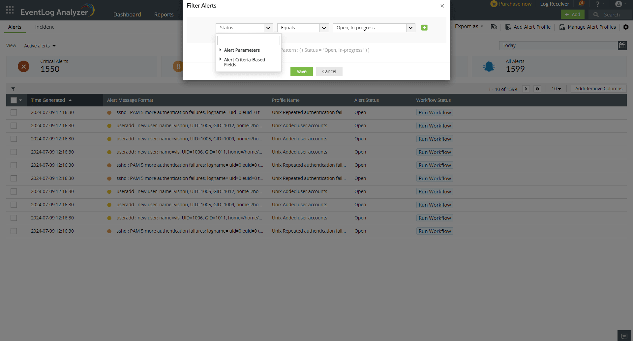Click the calendar icon next to Today

pos(622,45)
